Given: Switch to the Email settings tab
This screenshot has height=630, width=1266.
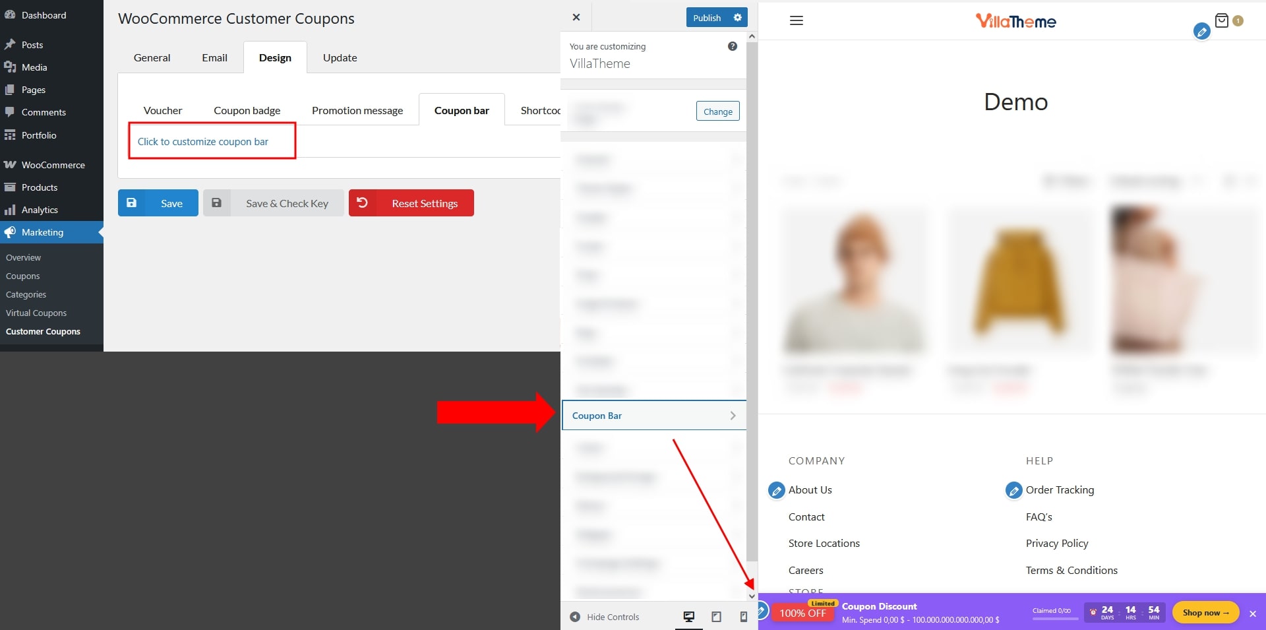Looking at the screenshot, I should (x=214, y=58).
